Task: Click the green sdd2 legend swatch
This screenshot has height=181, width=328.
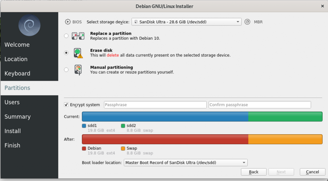Action: click(x=123, y=126)
